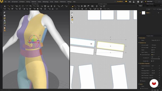
Task: Click the garment display icon in 3D viewport sidebar
Action: pyautogui.click(x=5, y=16)
